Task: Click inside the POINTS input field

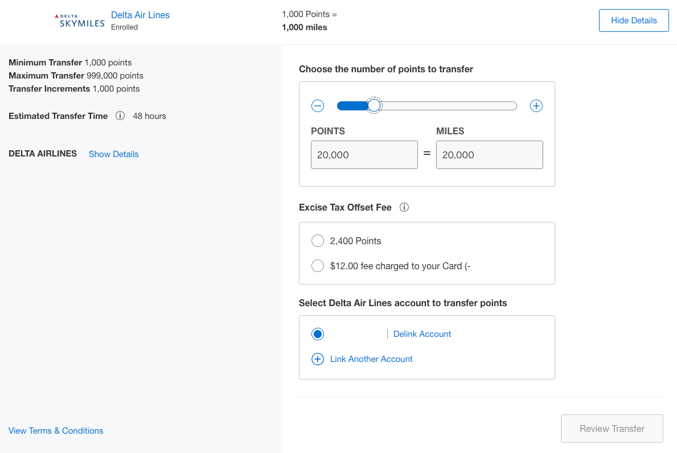Action: tap(364, 154)
